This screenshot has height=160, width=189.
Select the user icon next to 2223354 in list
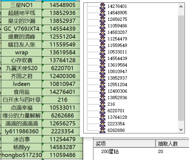[x=102, y=124]
